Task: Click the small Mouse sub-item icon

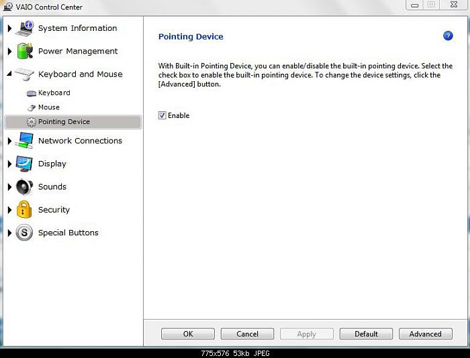Action: 31,108
